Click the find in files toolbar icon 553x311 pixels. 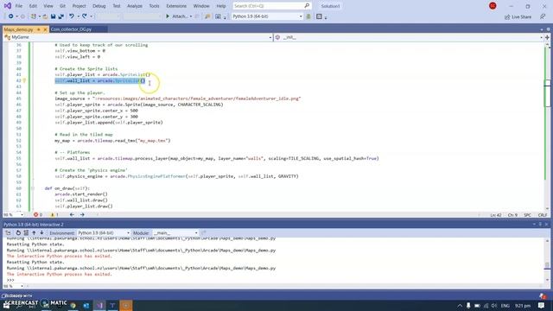(x=207, y=16)
